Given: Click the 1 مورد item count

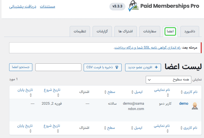Looking at the screenshot, I should click(x=13, y=79).
